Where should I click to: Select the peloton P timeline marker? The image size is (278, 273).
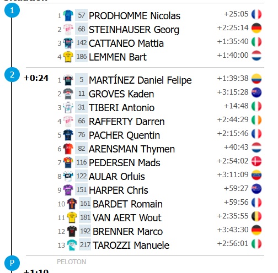pyautogui.click(x=12, y=263)
